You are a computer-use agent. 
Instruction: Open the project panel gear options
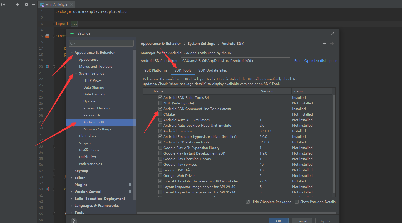pos(26,4)
